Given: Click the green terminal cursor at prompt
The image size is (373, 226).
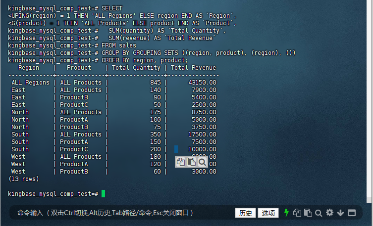Looking at the screenshot, I should 103,193.
